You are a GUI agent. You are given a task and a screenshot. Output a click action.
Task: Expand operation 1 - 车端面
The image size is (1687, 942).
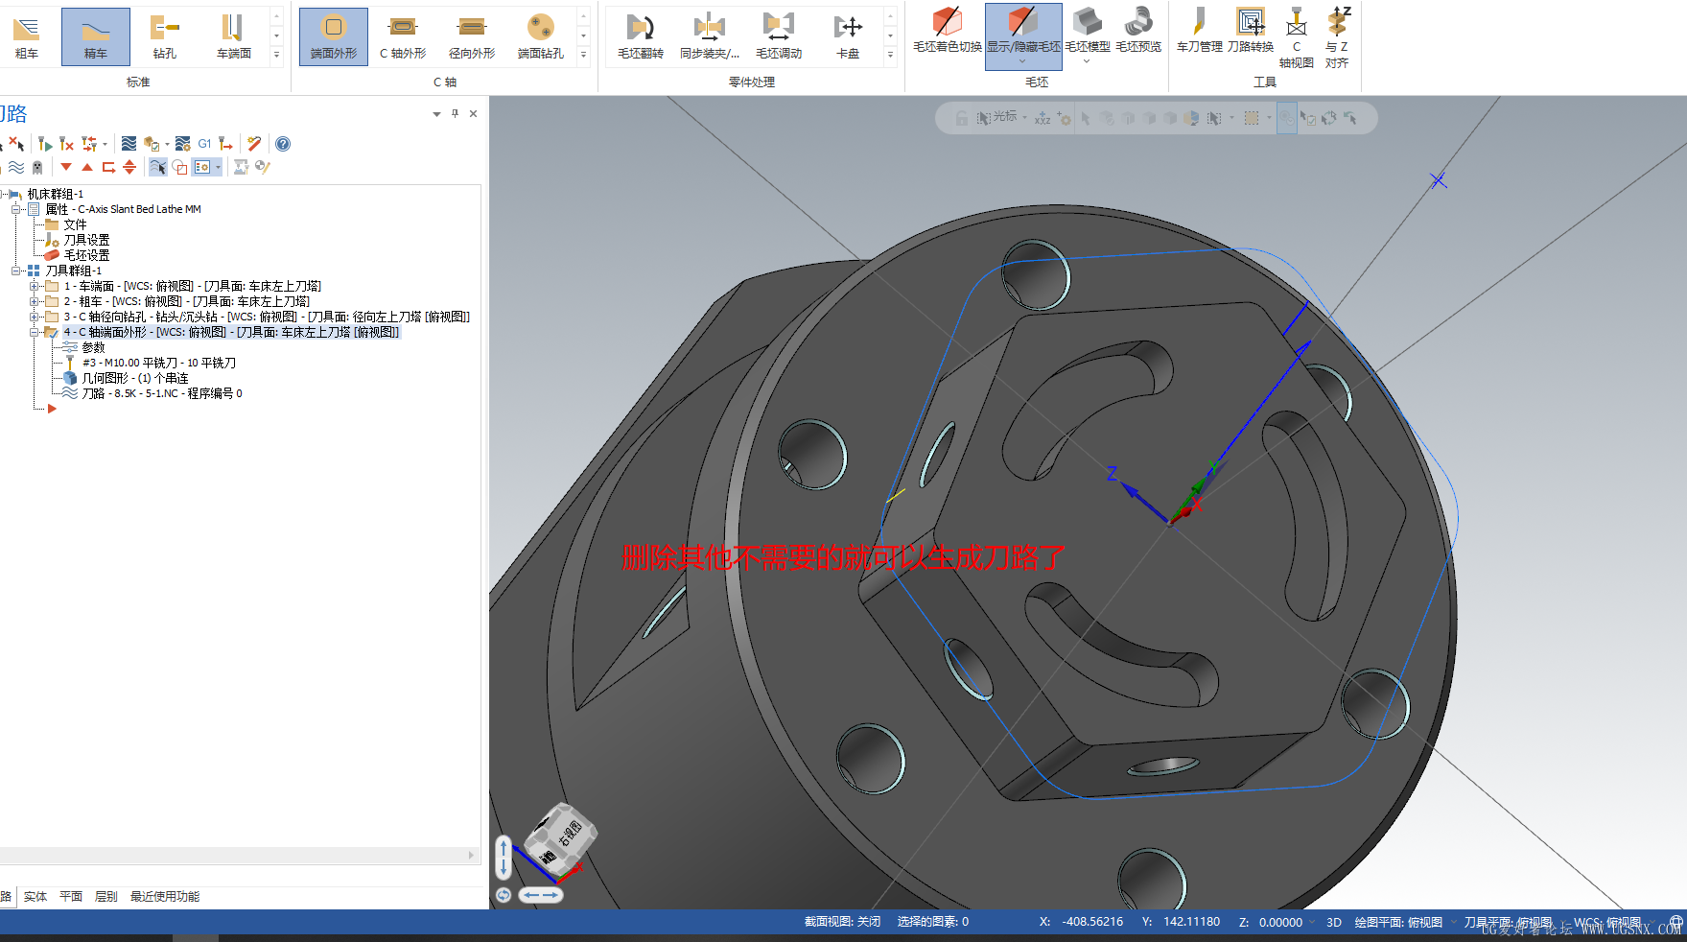pos(35,286)
